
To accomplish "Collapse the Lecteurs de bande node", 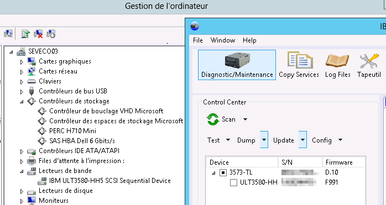I will [x=22, y=171].
